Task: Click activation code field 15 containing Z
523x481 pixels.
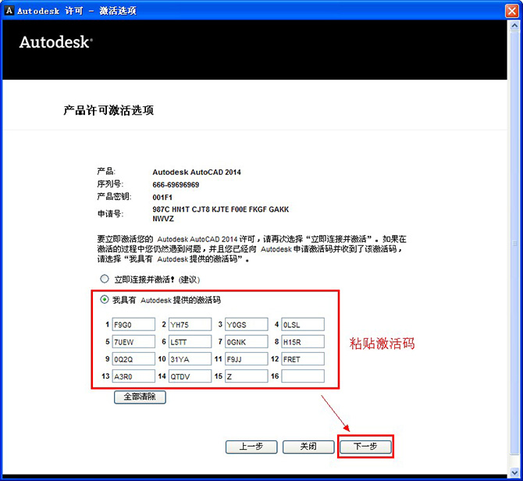Action: pyautogui.click(x=246, y=376)
